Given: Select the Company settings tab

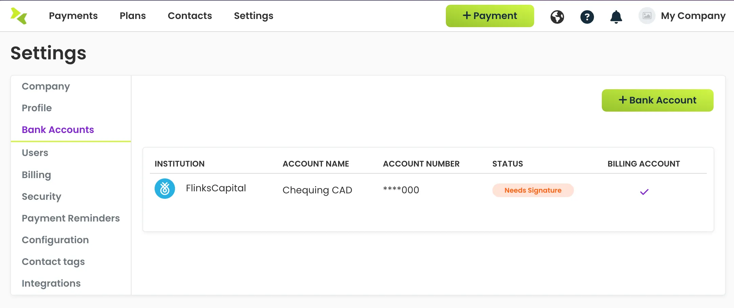Looking at the screenshot, I should 46,86.
